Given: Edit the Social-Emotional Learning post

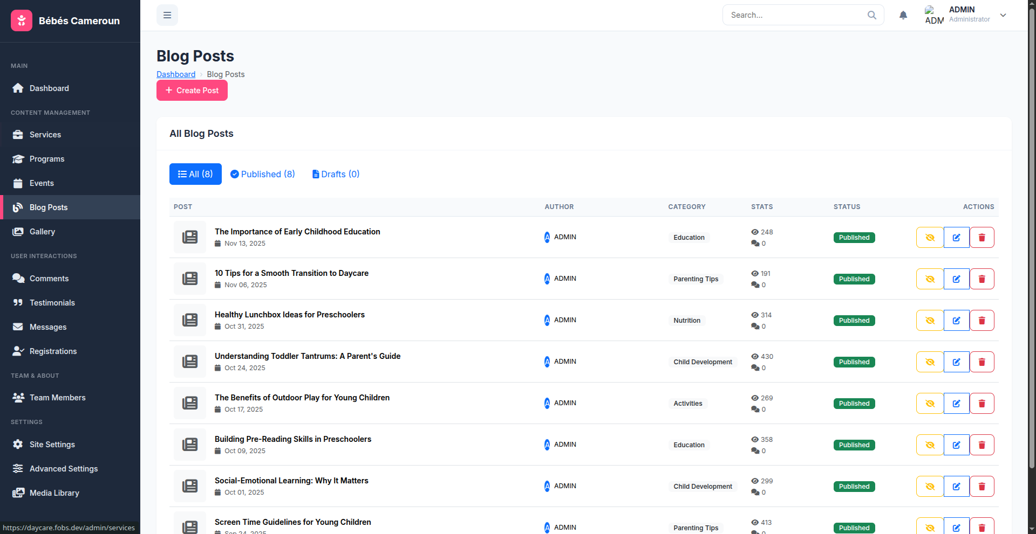Looking at the screenshot, I should (x=956, y=487).
